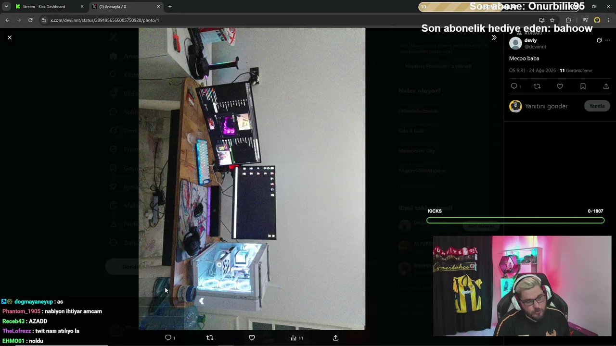Switch to the Stream - Kick Dashboard tab
Viewport: 616px width, 346px height.
pyautogui.click(x=43, y=7)
